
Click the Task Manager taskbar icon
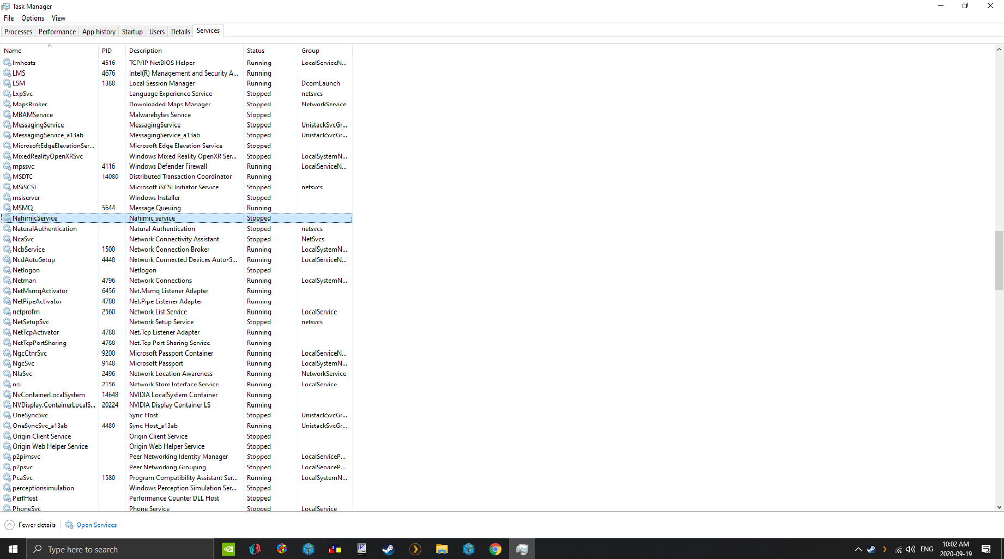pos(522,549)
